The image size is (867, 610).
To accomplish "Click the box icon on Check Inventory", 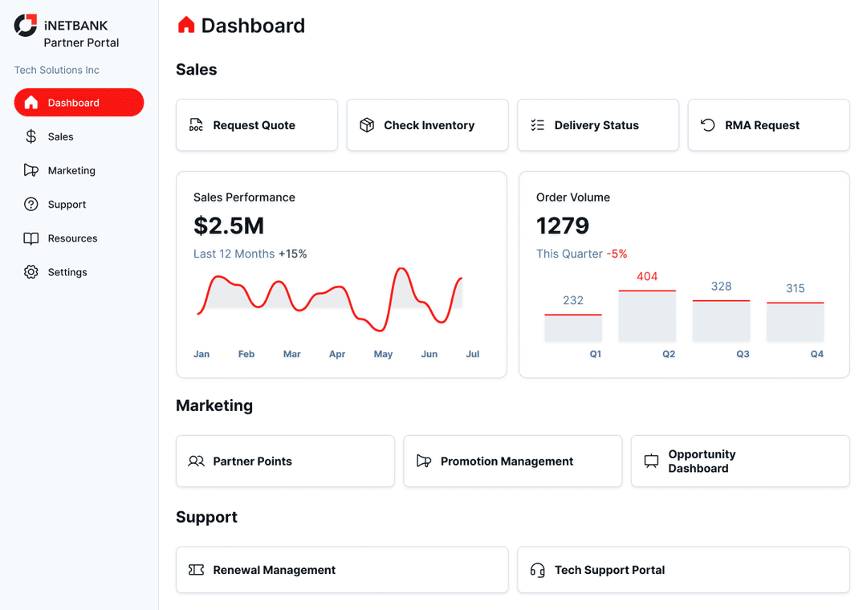I will (x=367, y=125).
